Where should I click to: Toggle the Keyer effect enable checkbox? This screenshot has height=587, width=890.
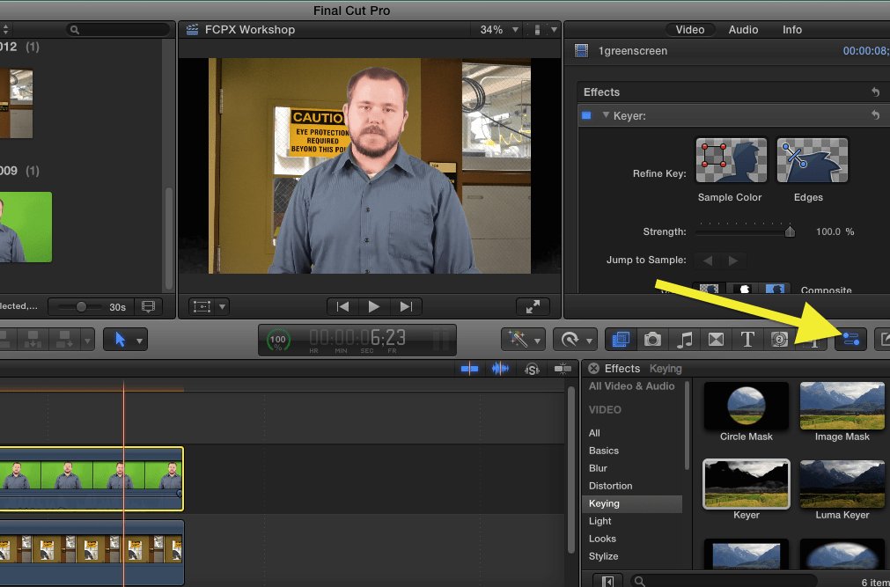[x=587, y=115]
